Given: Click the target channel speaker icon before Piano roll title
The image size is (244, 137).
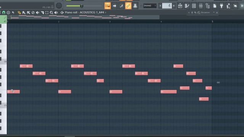Looking at the screenshot, I should (62, 13).
